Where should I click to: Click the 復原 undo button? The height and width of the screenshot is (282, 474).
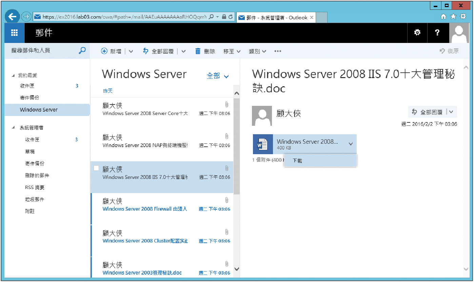pyautogui.click(x=449, y=51)
